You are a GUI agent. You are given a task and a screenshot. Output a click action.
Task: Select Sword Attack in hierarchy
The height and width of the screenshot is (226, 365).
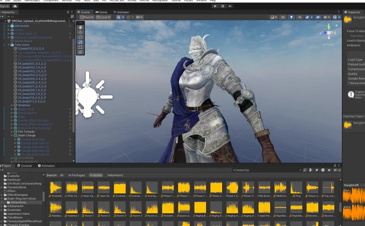click(x=23, y=41)
